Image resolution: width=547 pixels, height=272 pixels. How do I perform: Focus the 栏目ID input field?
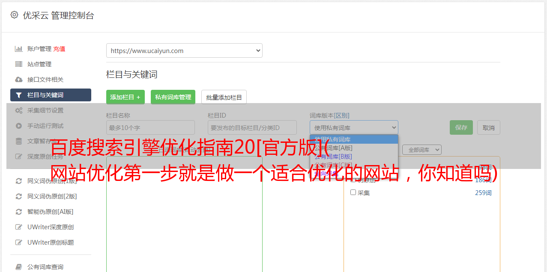point(252,127)
